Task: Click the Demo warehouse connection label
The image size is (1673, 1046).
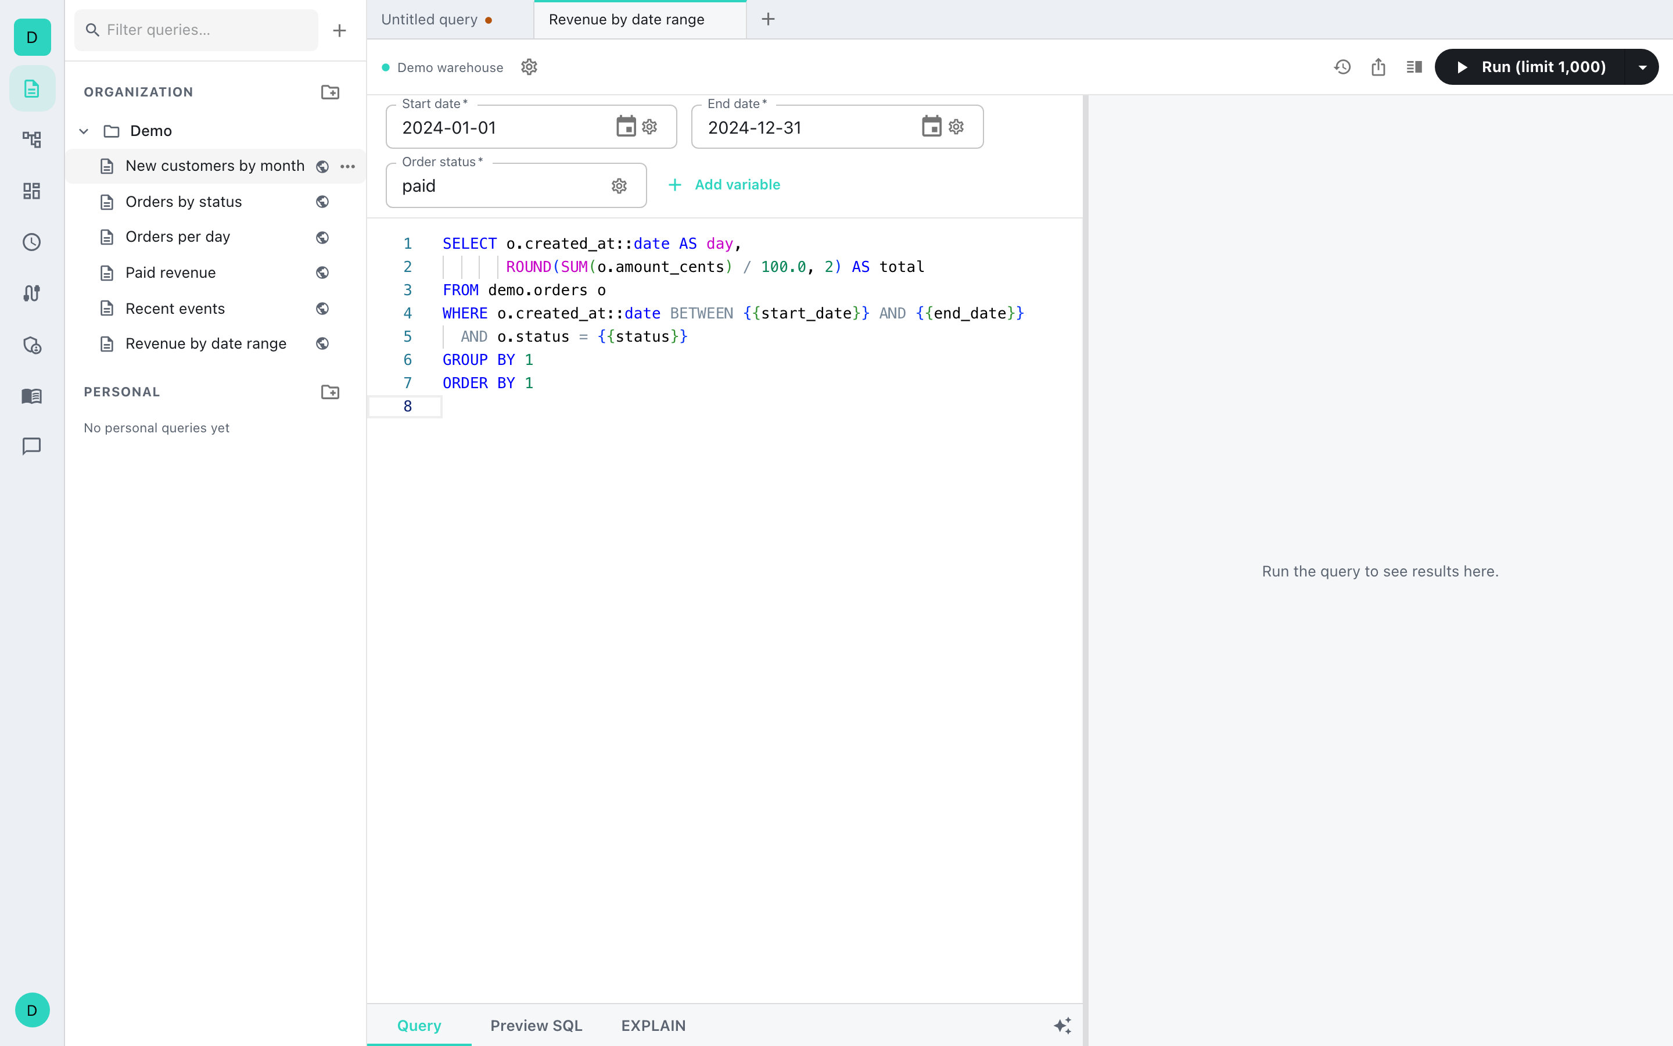Action: [450, 67]
